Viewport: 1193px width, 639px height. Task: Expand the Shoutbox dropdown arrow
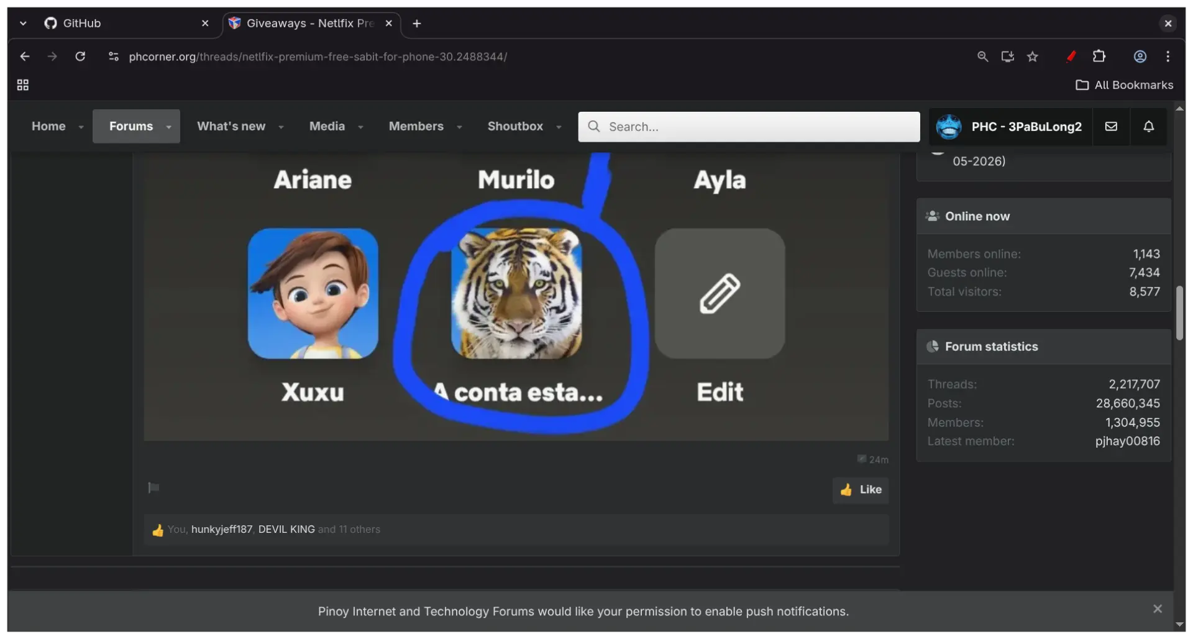559,127
